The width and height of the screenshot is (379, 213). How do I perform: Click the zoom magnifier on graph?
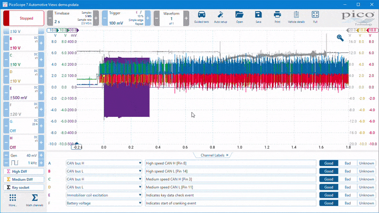(x=340, y=38)
